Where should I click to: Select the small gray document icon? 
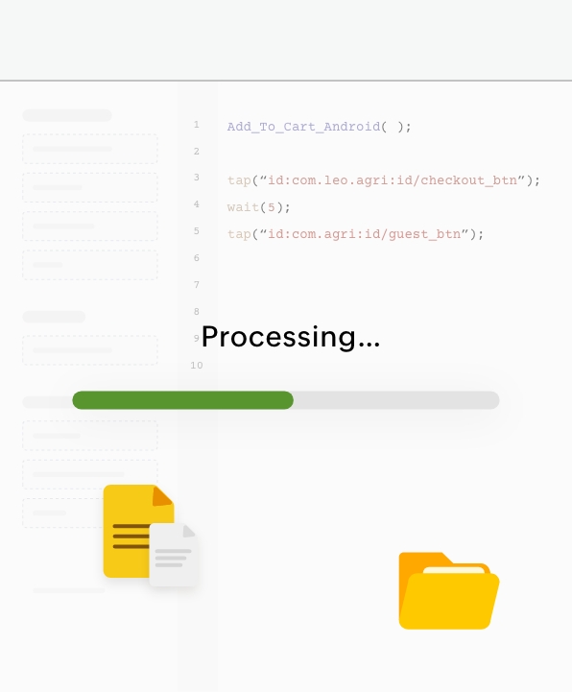coord(173,555)
